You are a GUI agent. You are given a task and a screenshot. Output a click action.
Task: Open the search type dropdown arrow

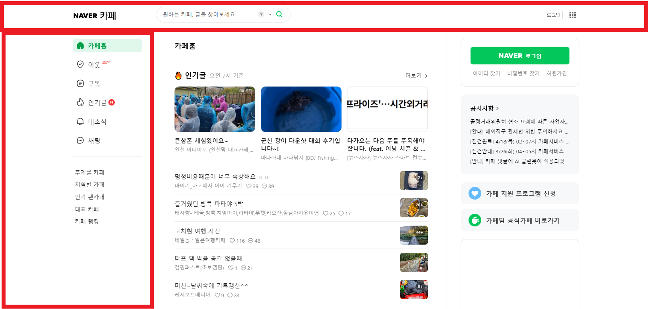click(270, 15)
